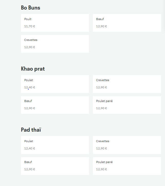Open Crevettes card in Bo Buns

(x=55, y=44)
